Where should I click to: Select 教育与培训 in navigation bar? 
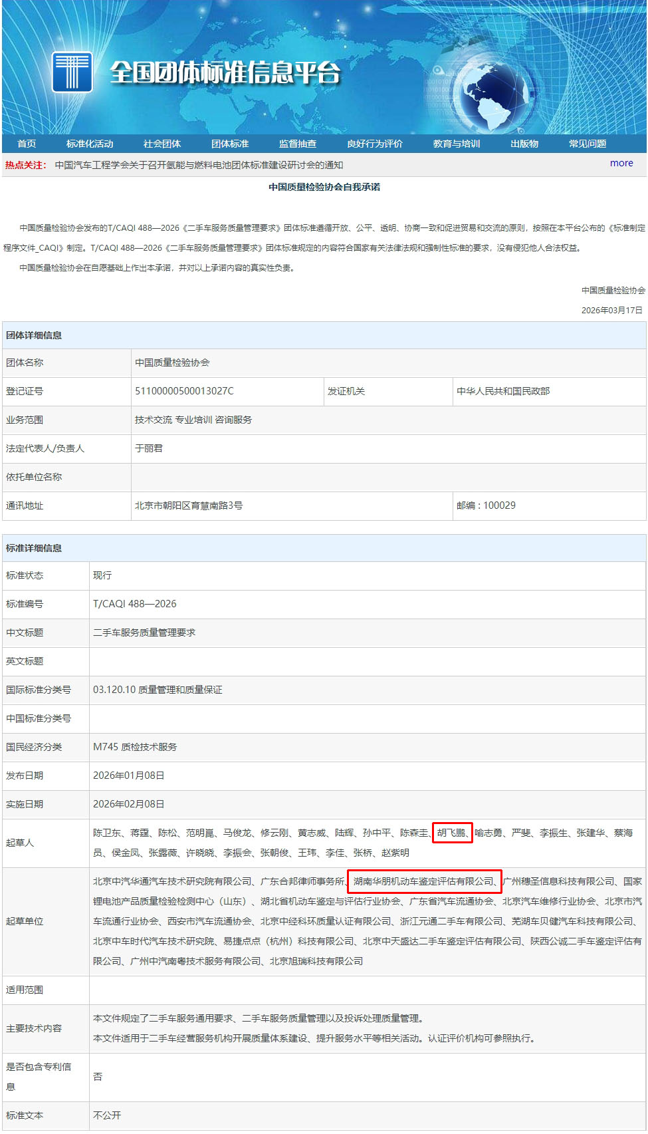pos(457,144)
